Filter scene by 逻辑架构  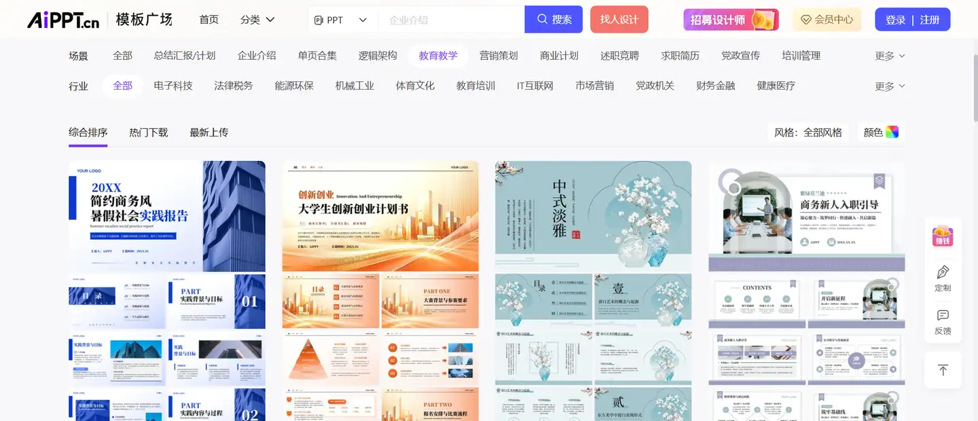click(378, 56)
